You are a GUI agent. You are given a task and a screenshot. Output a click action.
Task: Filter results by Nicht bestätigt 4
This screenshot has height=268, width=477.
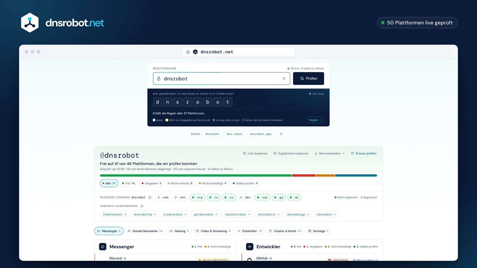213,183
